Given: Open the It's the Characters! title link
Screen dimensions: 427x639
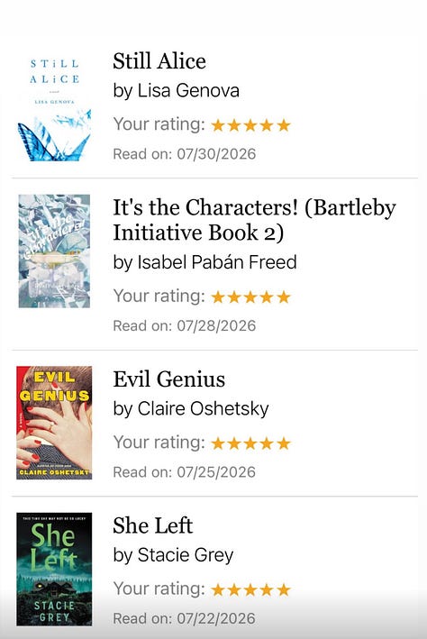Looking at the screenshot, I should [254, 220].
